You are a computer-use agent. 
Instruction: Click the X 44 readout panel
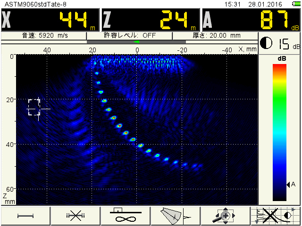pos(50,20)
